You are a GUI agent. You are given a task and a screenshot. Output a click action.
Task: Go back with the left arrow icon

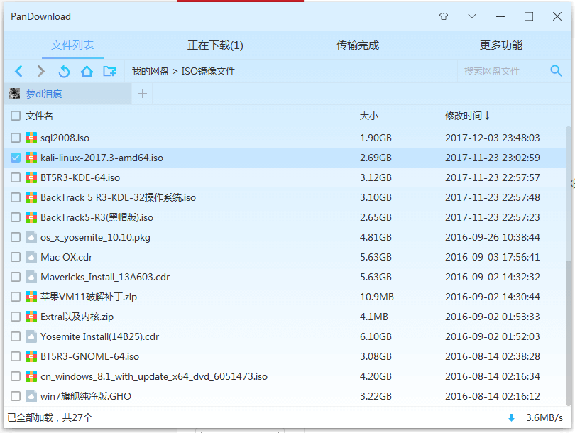point(18,71)
